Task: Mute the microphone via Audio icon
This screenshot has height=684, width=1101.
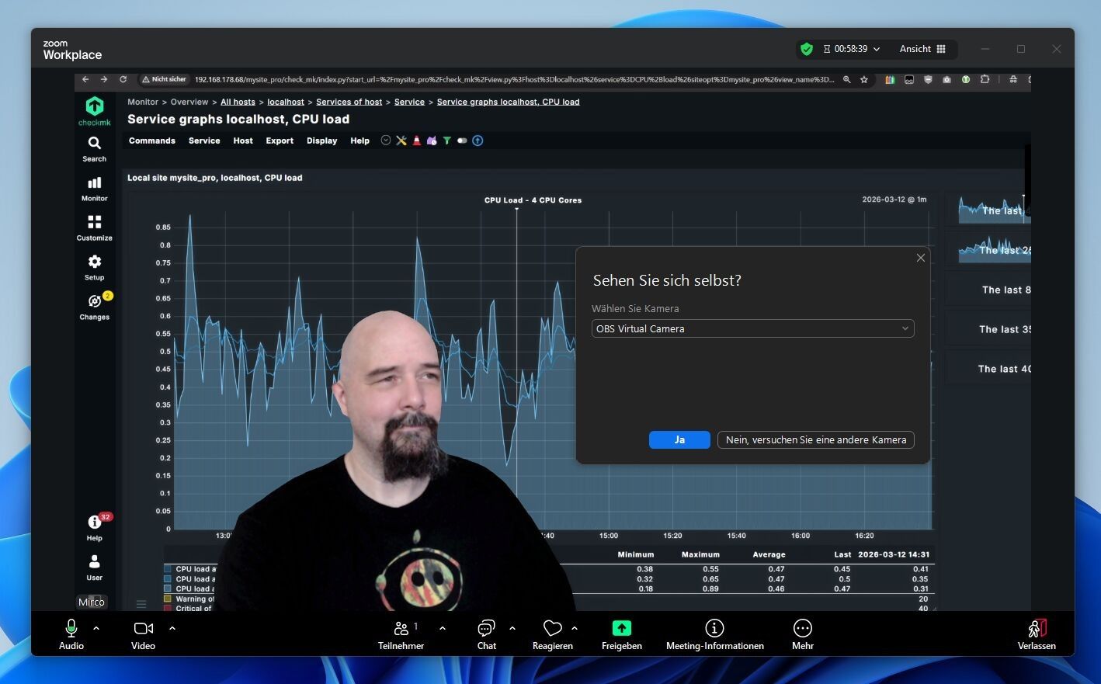Action: [x=71, y=628]
